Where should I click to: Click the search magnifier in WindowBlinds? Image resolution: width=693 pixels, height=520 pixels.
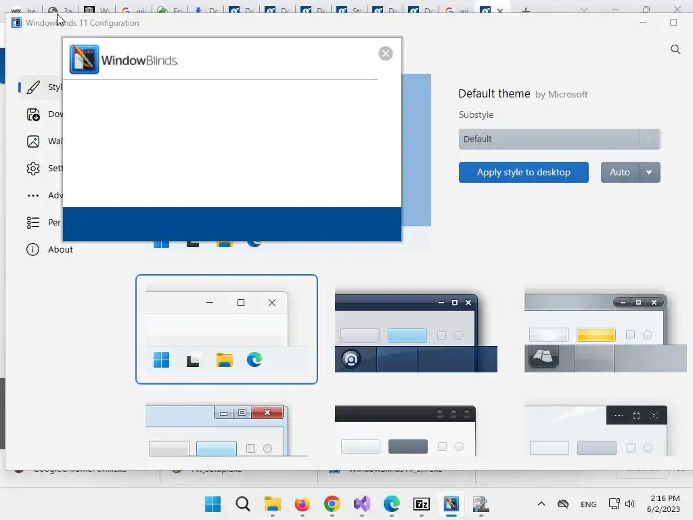675,49
